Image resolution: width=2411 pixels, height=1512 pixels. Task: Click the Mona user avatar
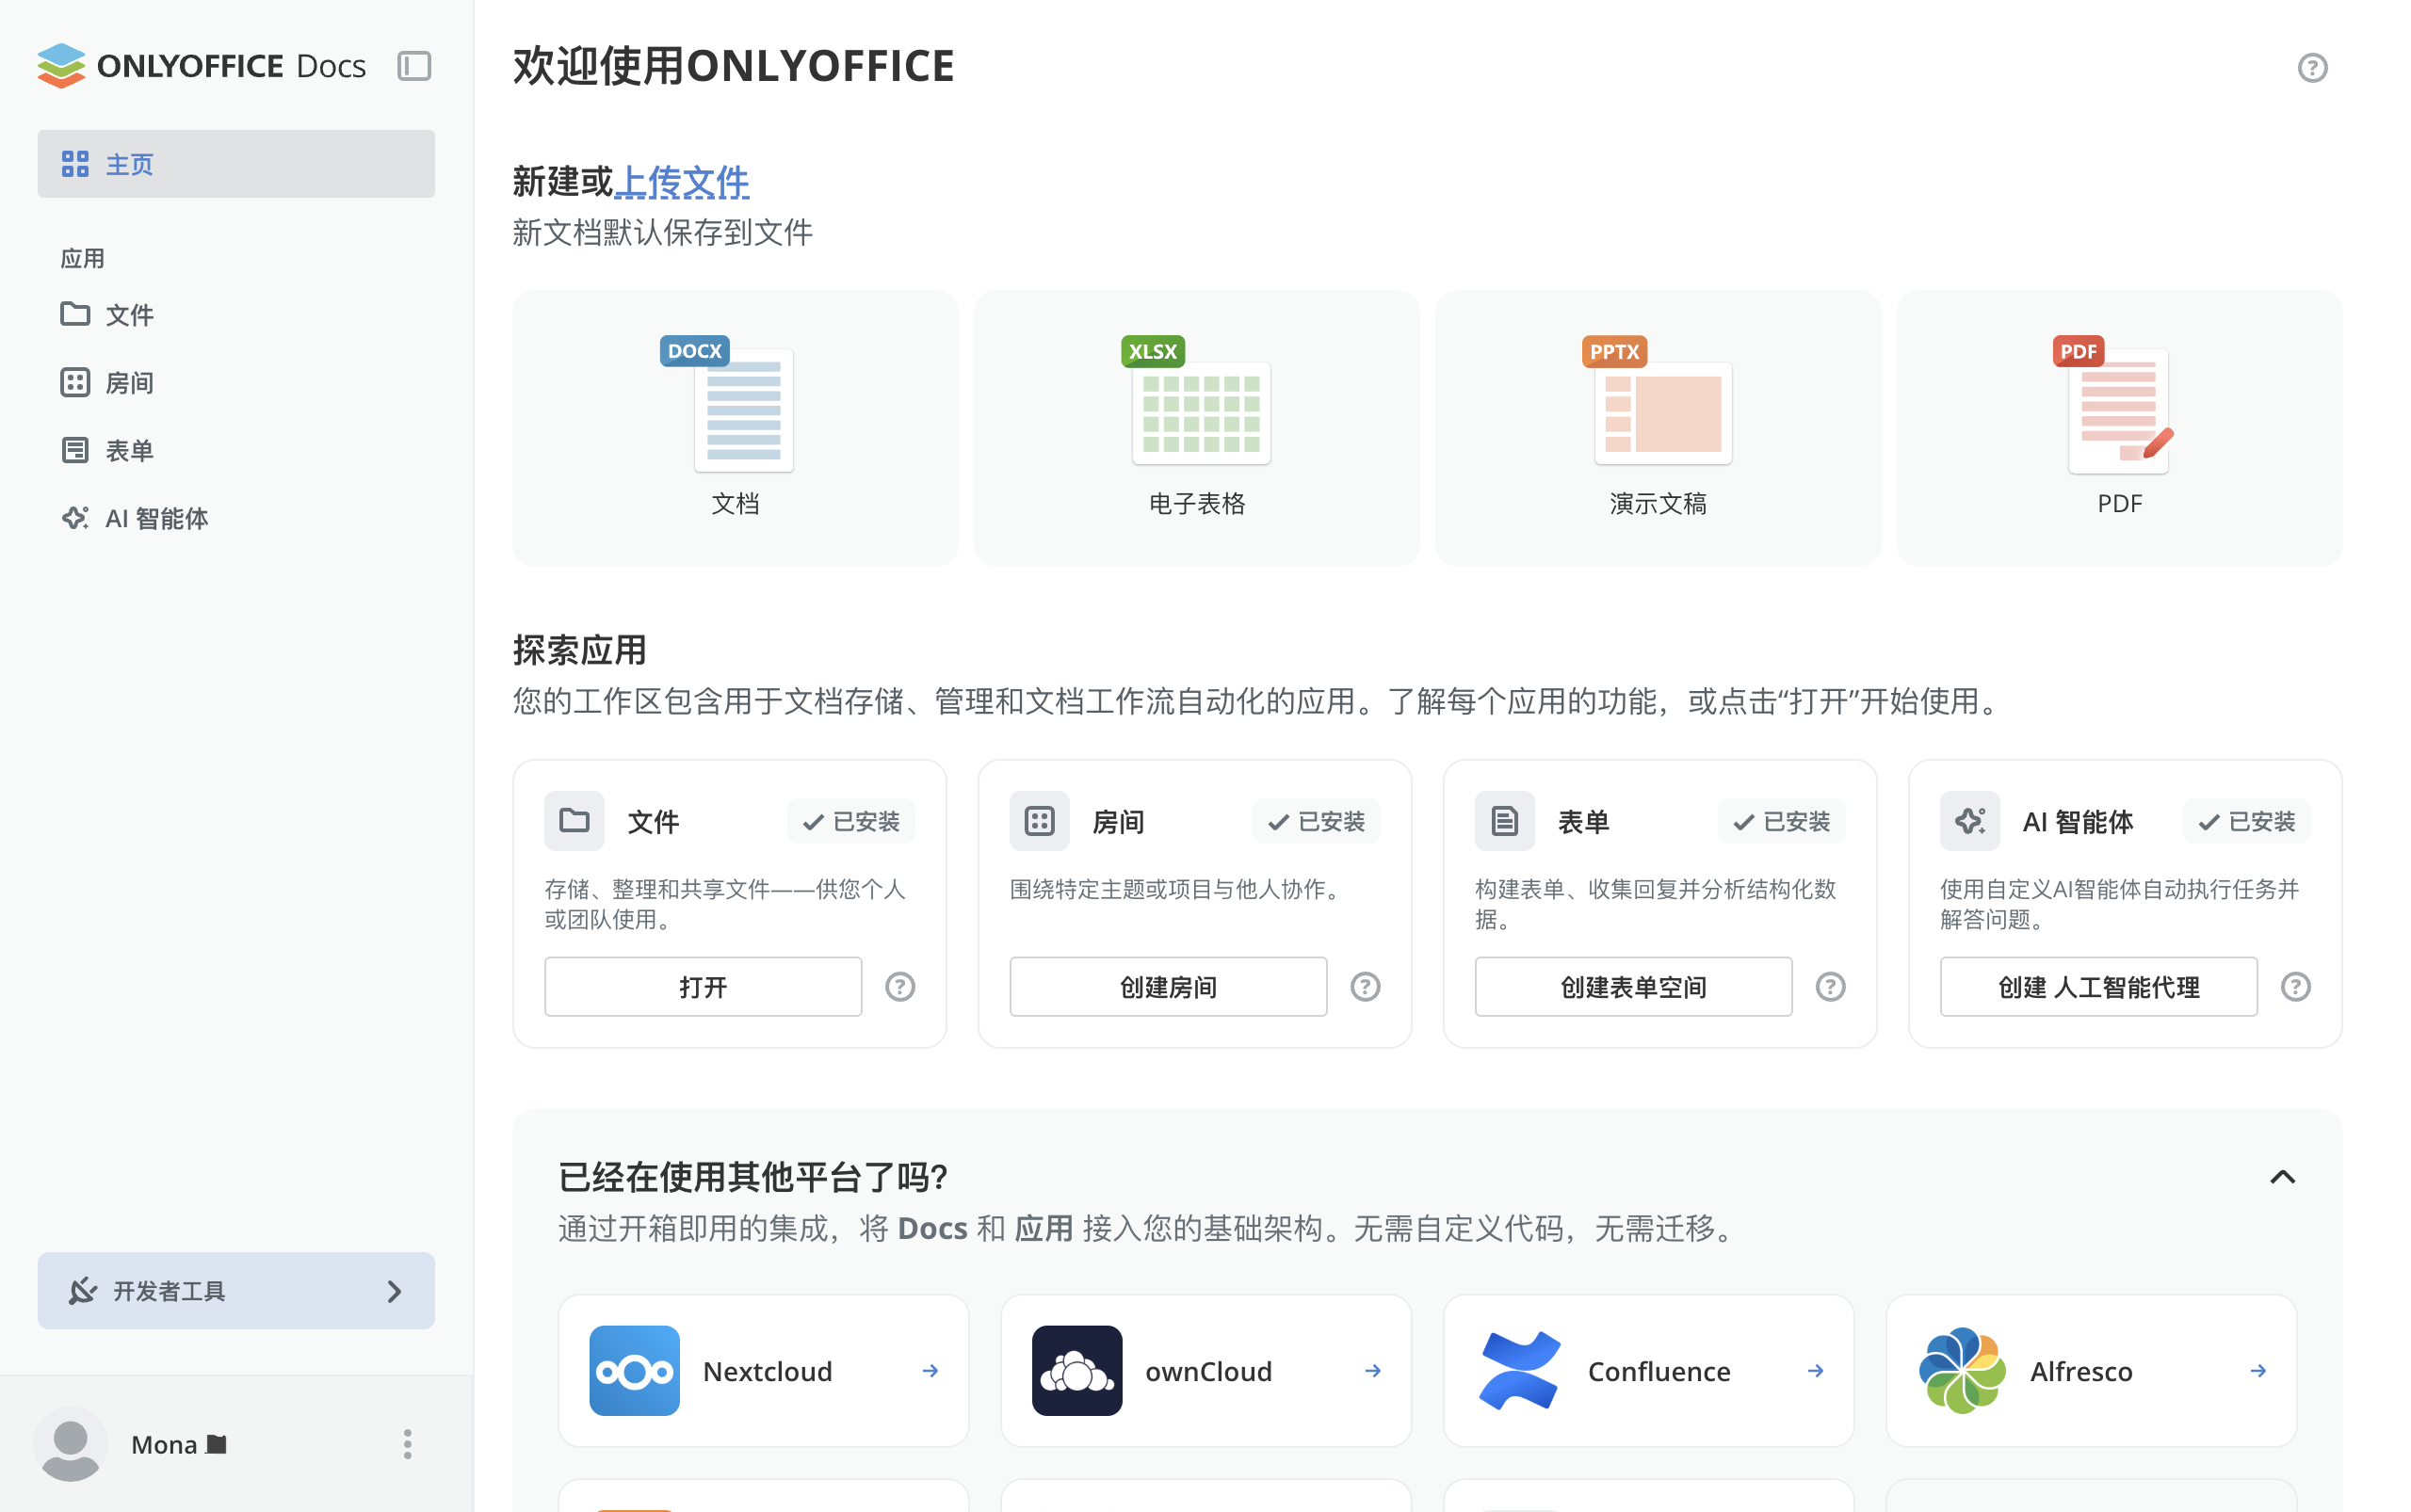pos(69,1444)
